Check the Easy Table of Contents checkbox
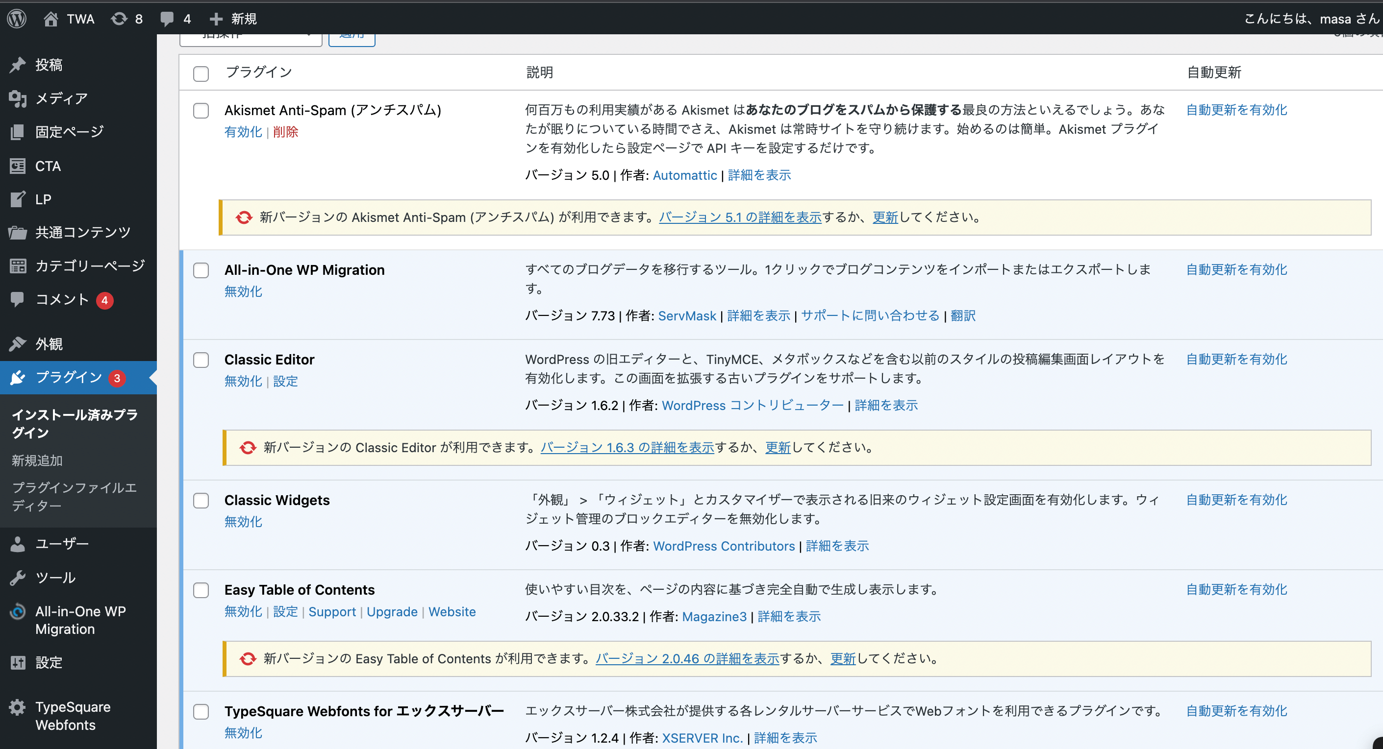This screenshot has width=1383, height=749. [x=201, y=590]
